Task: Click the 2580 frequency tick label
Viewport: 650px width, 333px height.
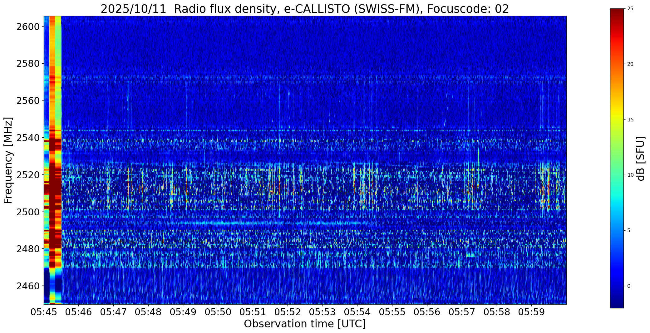Action: tap(28, 64)
